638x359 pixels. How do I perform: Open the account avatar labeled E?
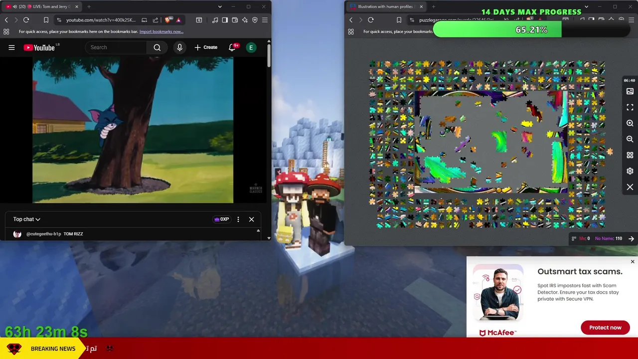point(251,47)
